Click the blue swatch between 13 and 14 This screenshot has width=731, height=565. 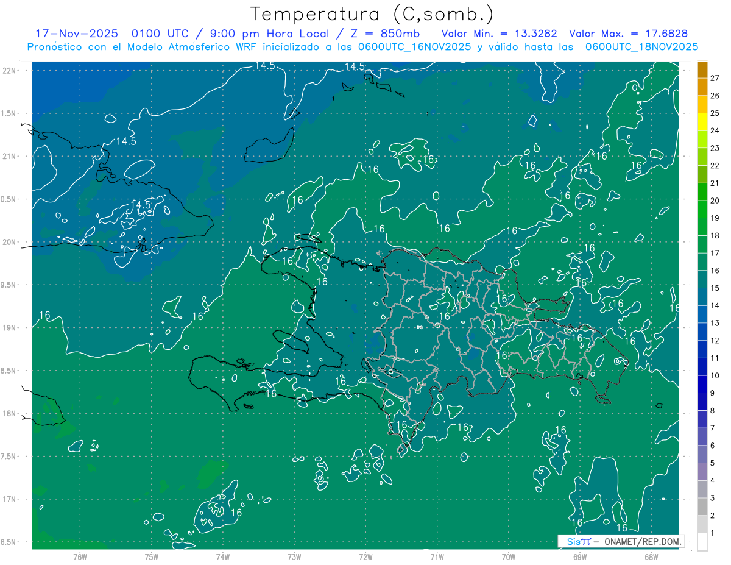(x=702, y=314)
